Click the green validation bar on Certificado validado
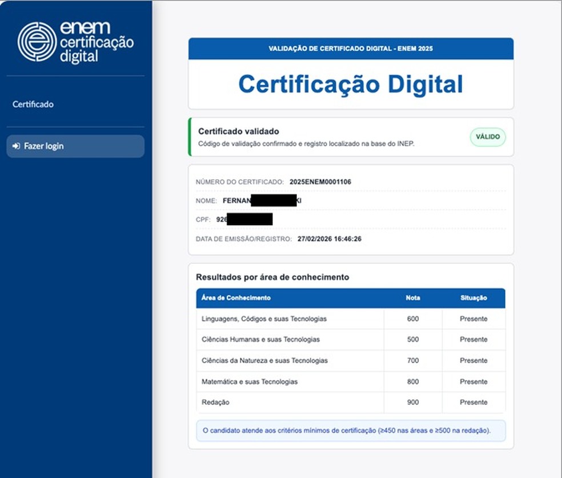 190,136
